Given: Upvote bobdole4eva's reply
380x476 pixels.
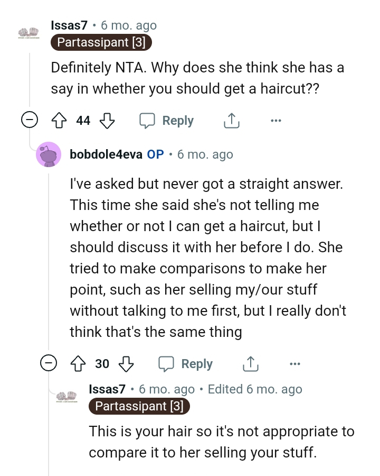Looking at the screenshot, I should tap(78, 364).
